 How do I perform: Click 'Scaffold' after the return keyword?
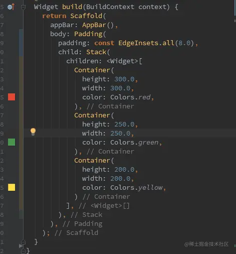tap(86, 16)
